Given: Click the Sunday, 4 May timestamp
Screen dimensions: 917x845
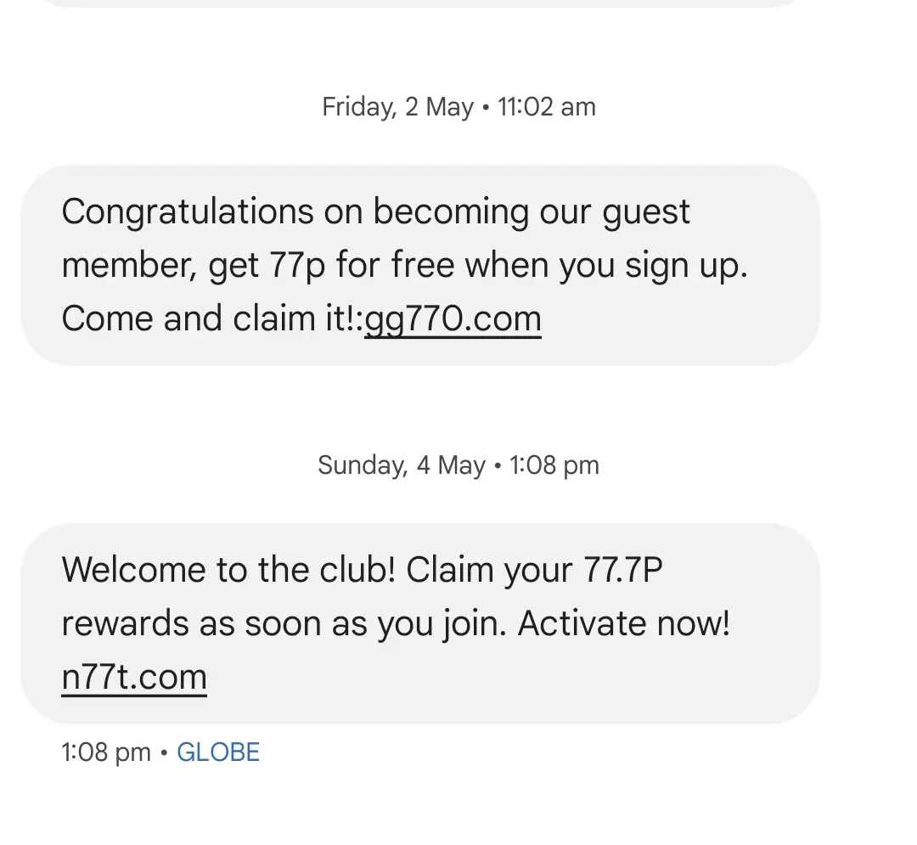Looking at the screenshot, I should coord(402,465).
